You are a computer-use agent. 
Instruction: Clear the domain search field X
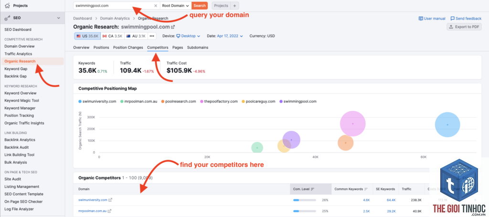(x=156, y=6)
